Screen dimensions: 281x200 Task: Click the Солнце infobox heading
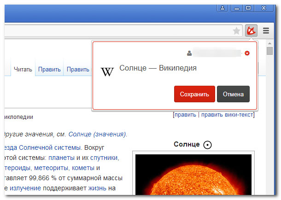pyautogui.click(x=187, y=144)
